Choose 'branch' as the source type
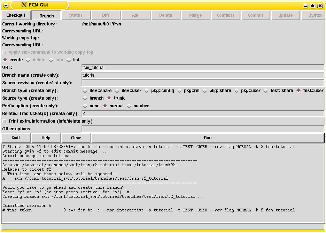 [85, 99]
